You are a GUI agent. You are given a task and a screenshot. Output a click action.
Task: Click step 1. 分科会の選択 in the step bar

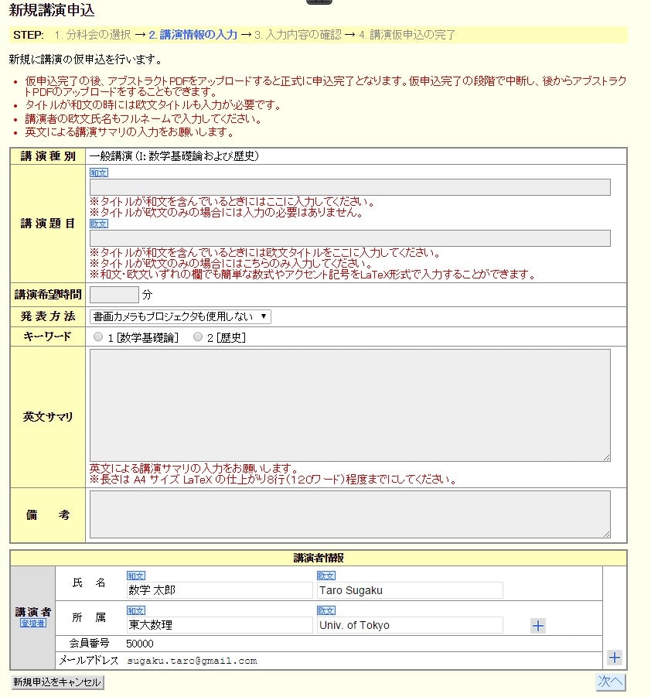click(92, 35)
